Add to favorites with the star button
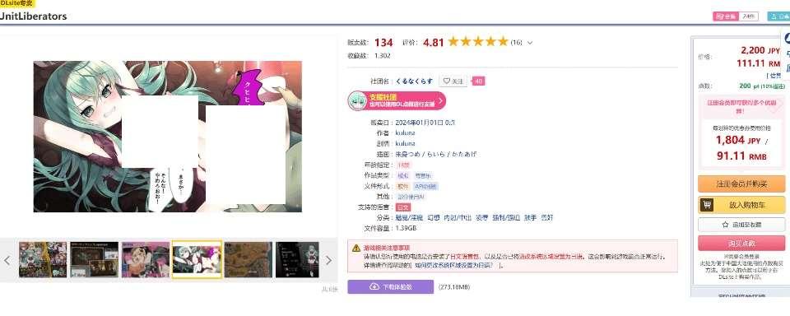 [741, 225]
